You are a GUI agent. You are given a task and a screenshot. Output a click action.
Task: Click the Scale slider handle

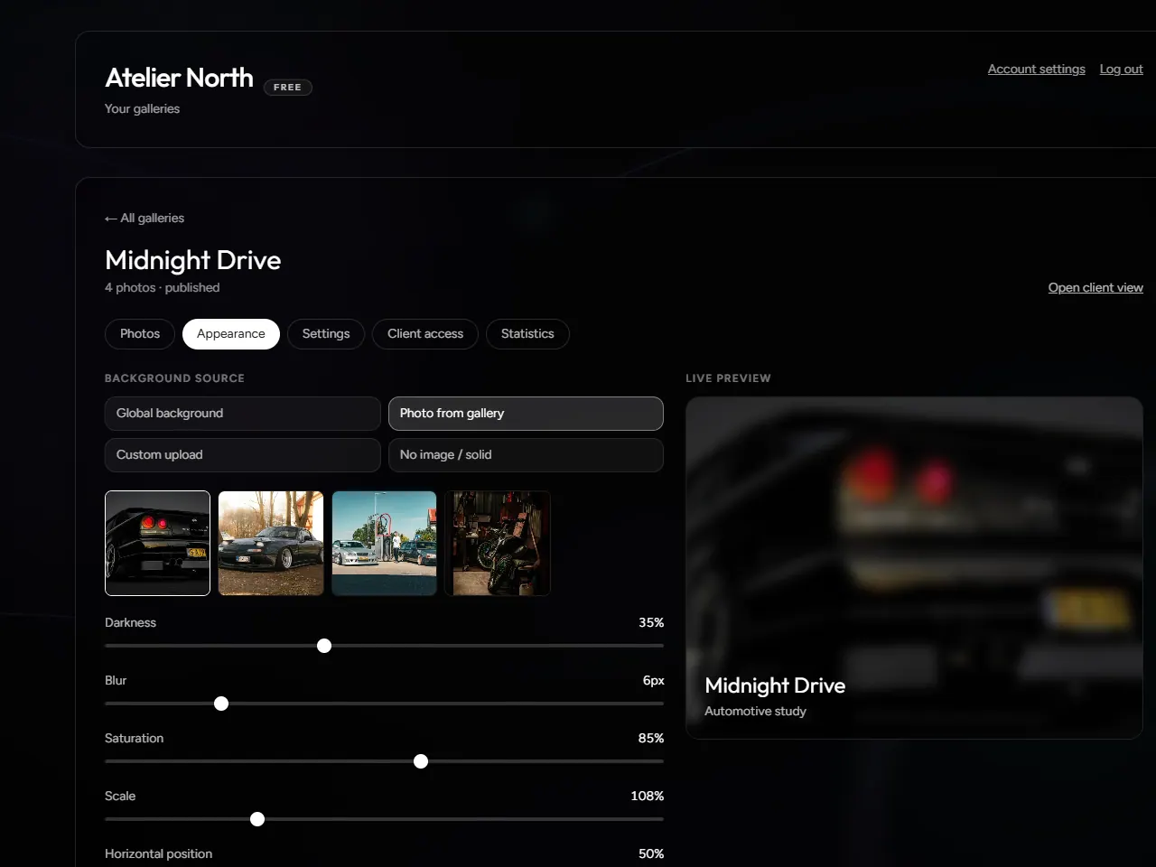click(x=257, y=819)
